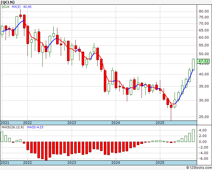Click 2022 on the MACD timeline
Screen dimensions: 212x170
[x=27, y=163]
